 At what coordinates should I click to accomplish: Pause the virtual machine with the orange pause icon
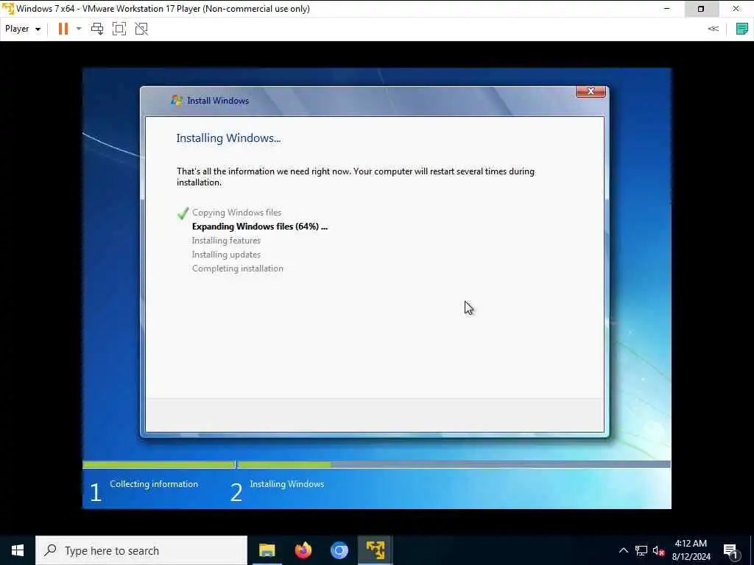[x=63, y=29]
